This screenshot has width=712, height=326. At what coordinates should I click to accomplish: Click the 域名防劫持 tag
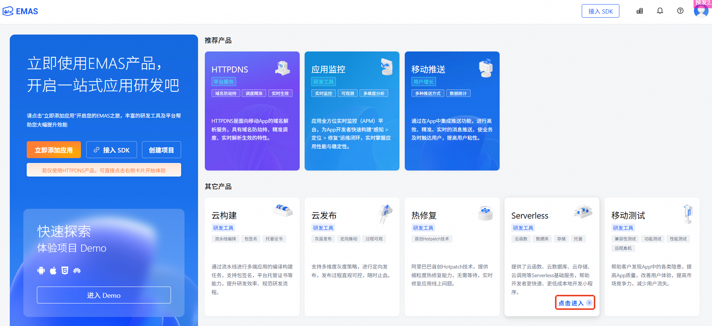coord(226,93)
